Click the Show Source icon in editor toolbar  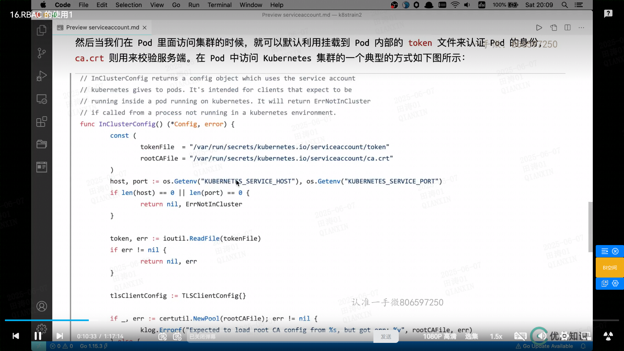tap(553, 28)
